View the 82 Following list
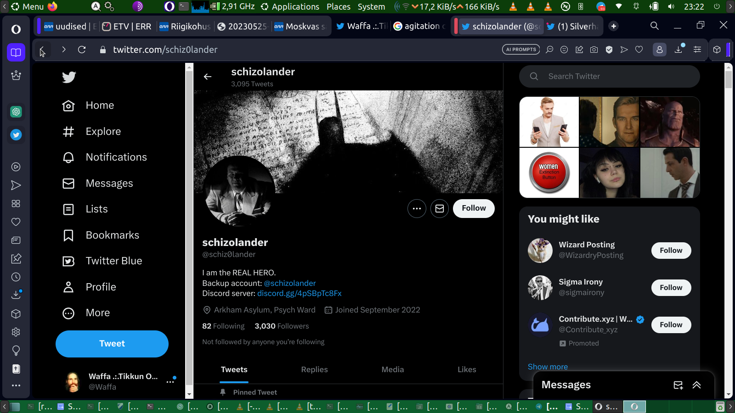The height and width of the screenshot is (413, 735). click(223, 326)
